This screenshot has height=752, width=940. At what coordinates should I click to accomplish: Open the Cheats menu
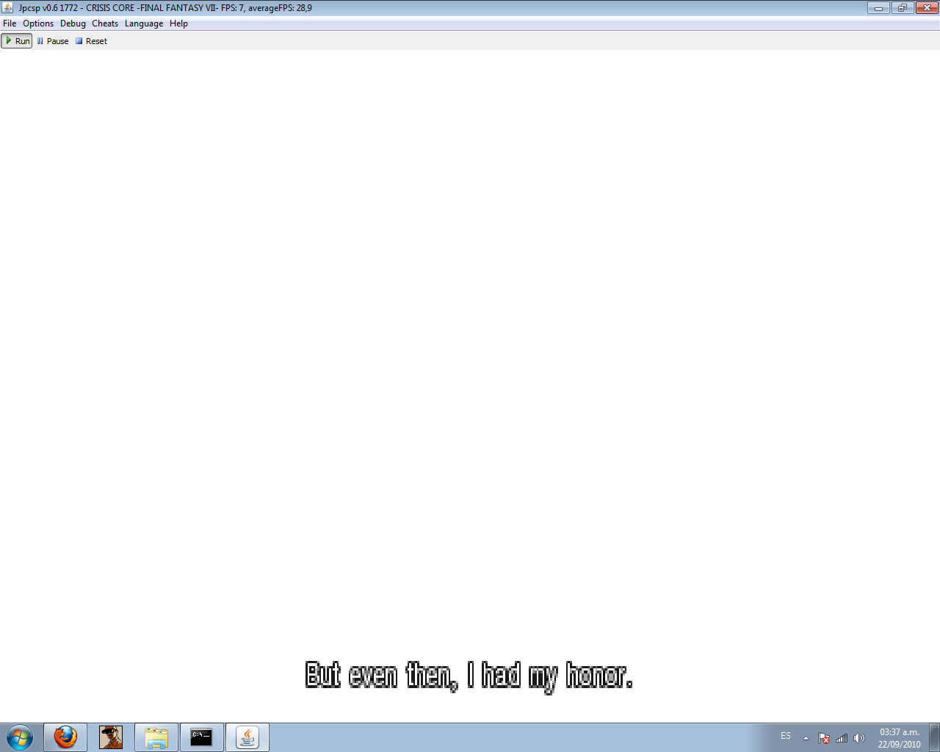(x=105, y=23)
